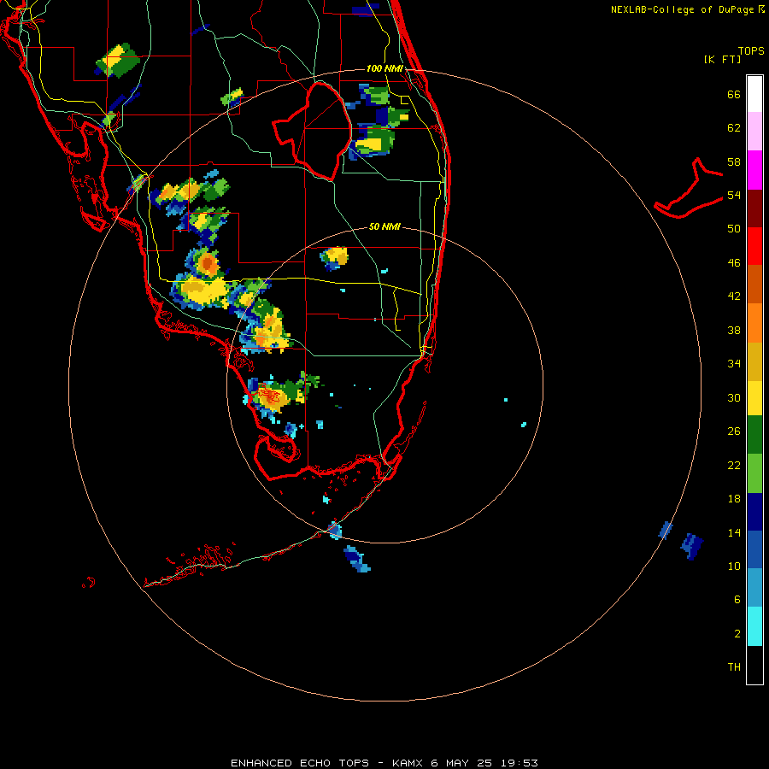Click the legend value 14
769x769 pixels.
(x=734, y=532)
